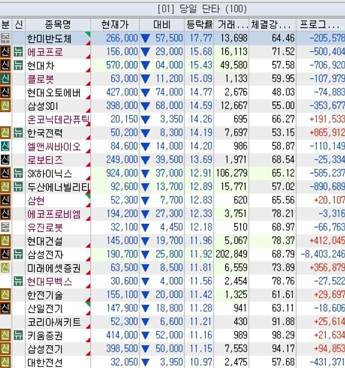345x368 pixels.
Task: Select the 삼성SDI stock name
Action: click(43, 106)
